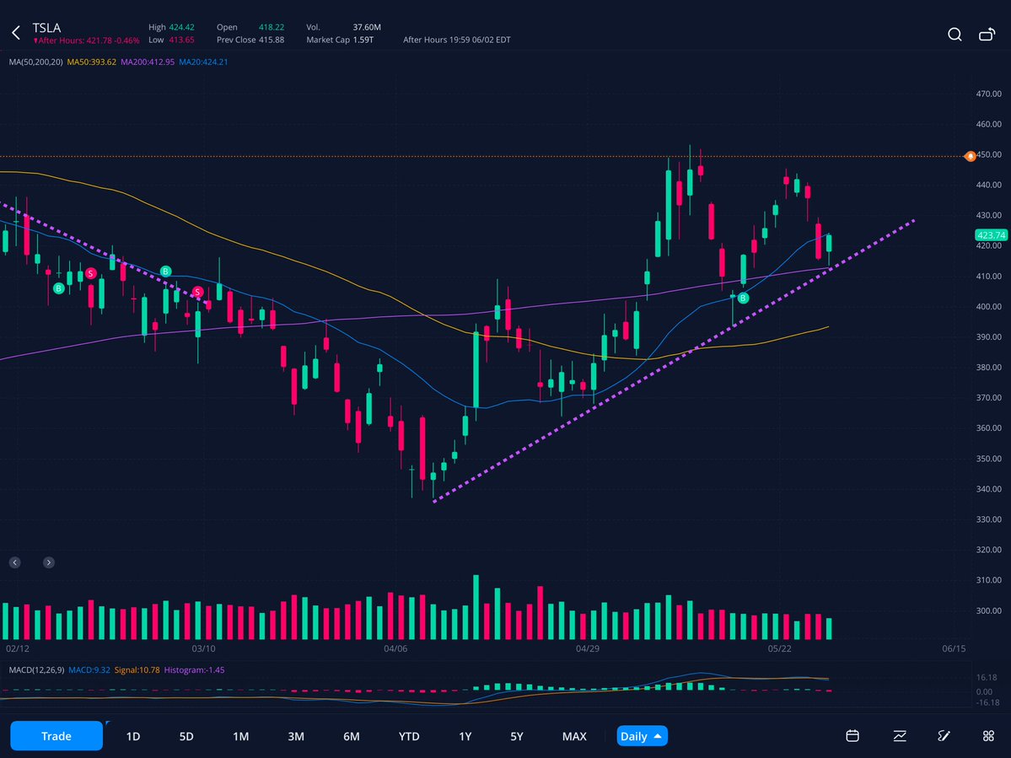Select the 1M range
Image resolution: width=1011 pixels, height=758 pixels.
tap(240, 736)
